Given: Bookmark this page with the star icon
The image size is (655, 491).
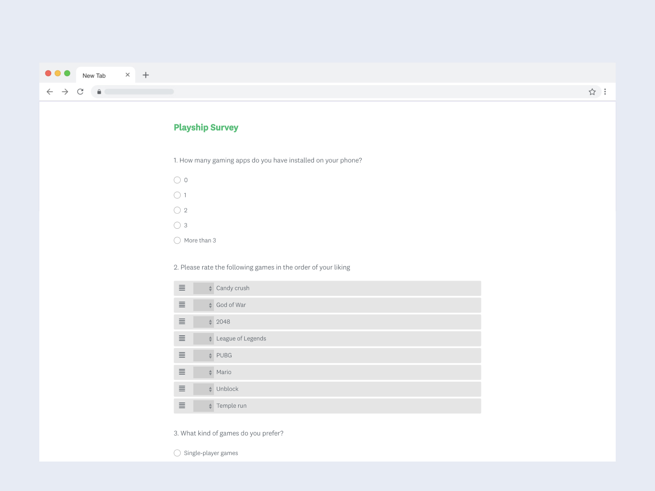Looking at the screenshot, I should coord(592,92).
